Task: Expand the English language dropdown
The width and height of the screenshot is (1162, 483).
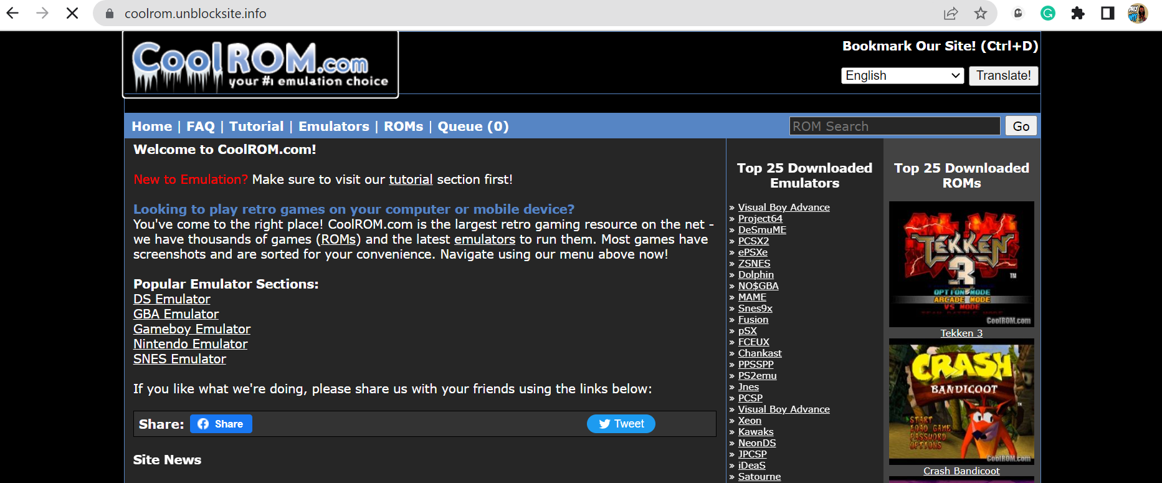Action: tap(902, 75)
